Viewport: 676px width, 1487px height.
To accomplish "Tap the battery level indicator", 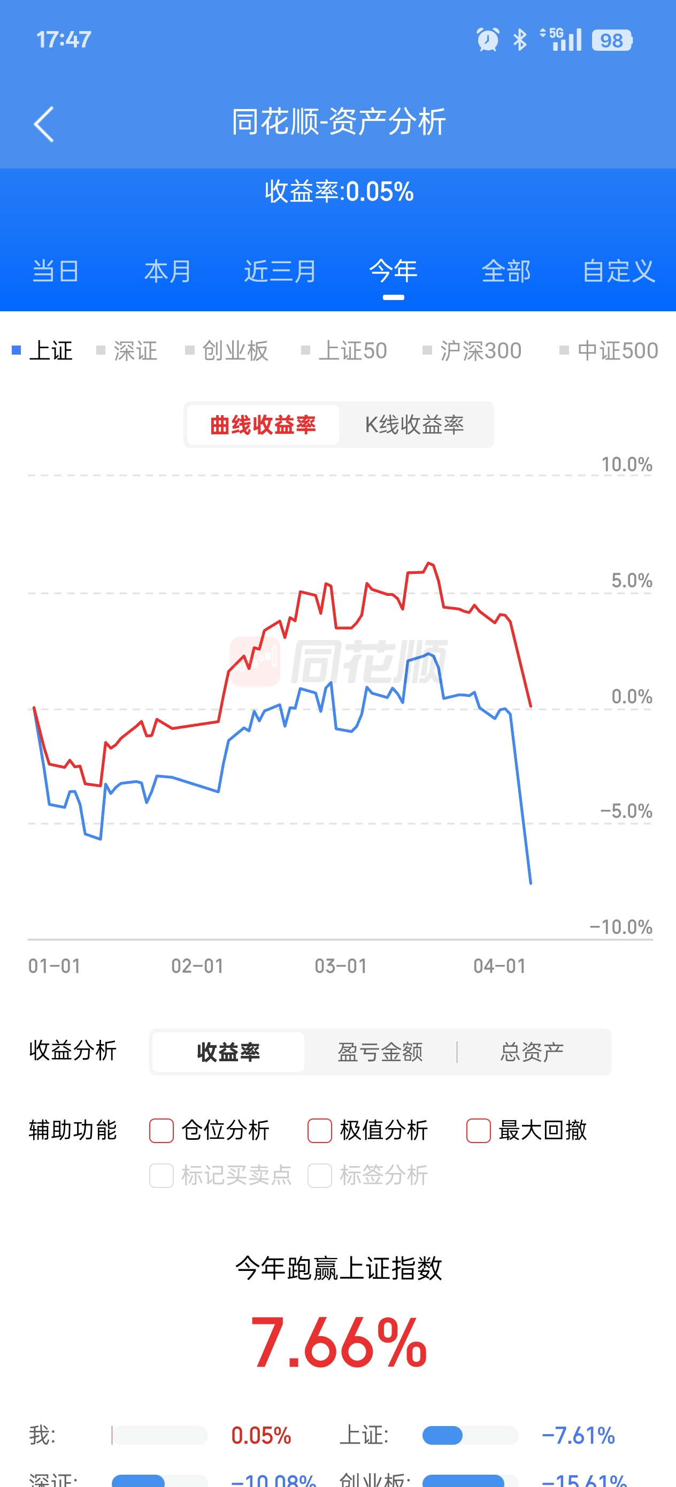I will click(611, 40).
